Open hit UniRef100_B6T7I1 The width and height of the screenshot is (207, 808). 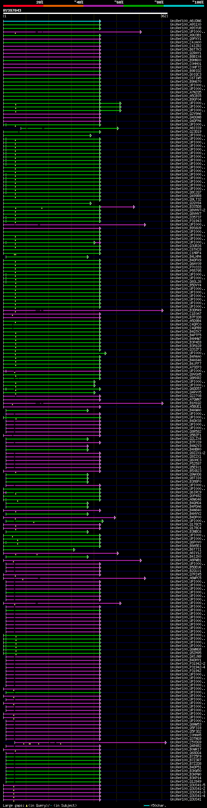pos(186,550)
